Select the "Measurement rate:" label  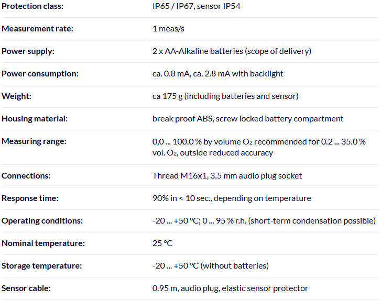click(x=37, y=29)
